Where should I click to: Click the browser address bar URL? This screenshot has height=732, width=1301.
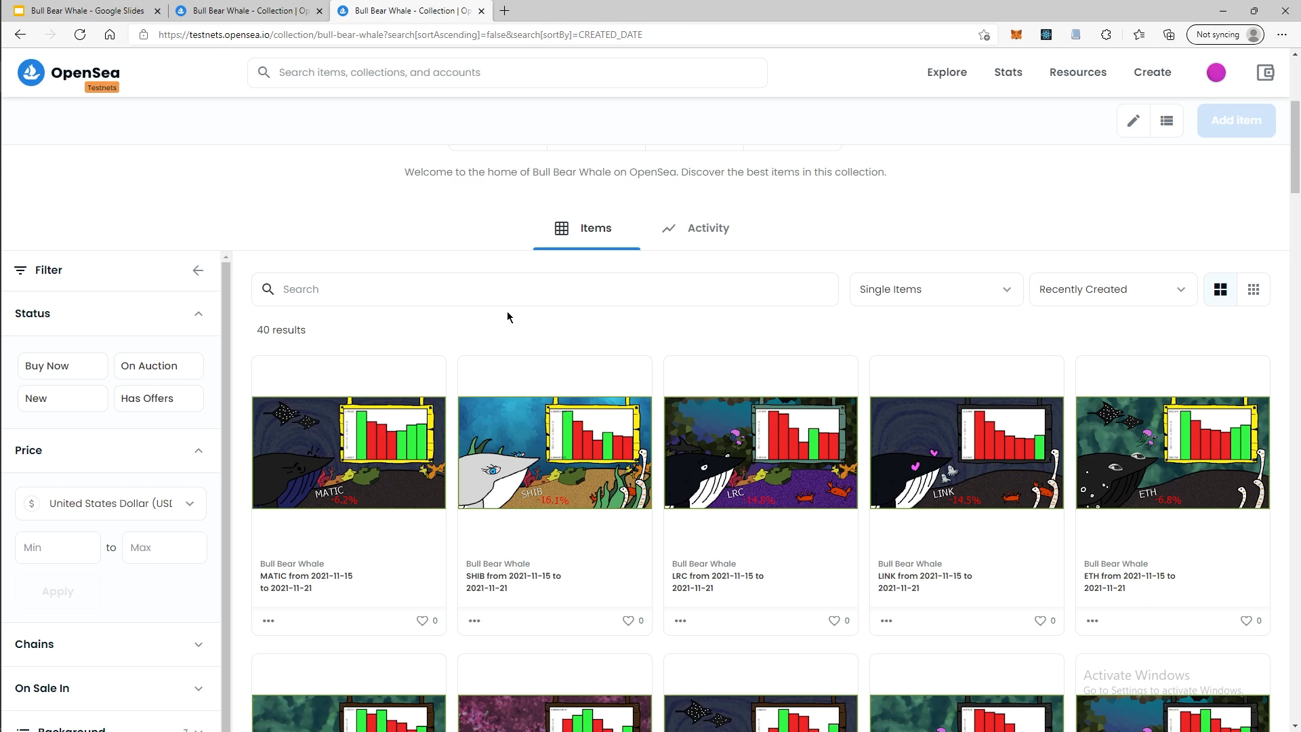point(400,35)
